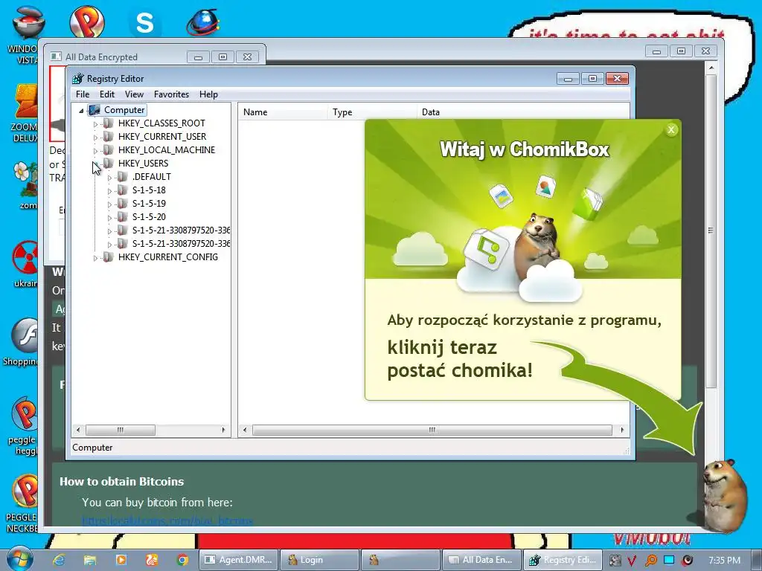Select the S-1-5-20 key label
The width and height of the screenshot is (762, 571).
(x=149, y=216)
